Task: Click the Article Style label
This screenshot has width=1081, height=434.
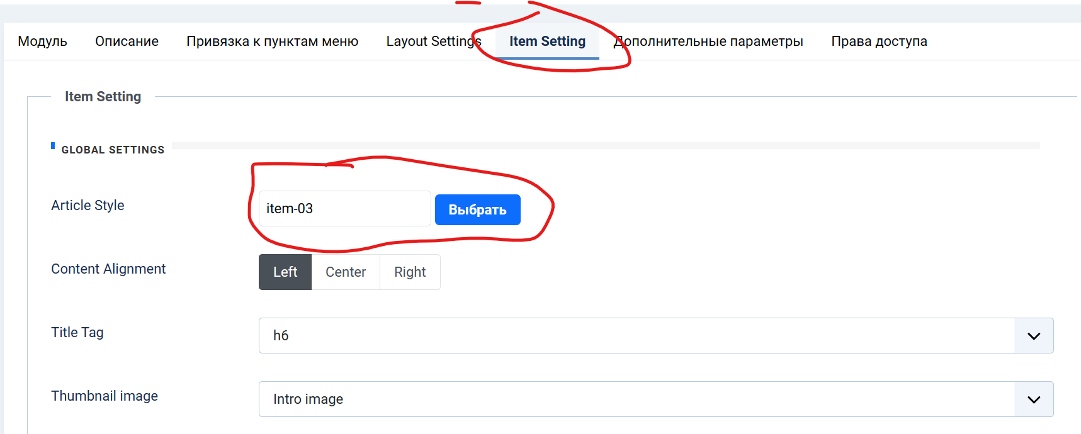Action: (x=88, y=206)
